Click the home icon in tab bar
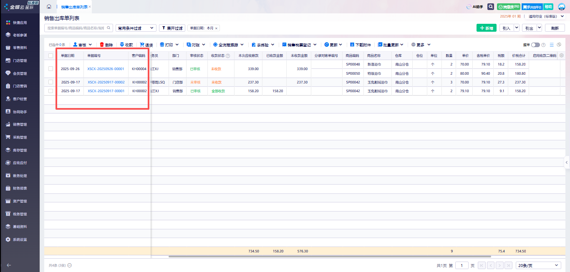 tap(49, 7)
